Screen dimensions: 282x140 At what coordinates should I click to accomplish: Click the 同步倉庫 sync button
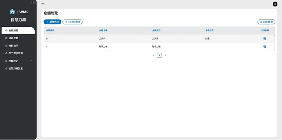coord(266,22)
